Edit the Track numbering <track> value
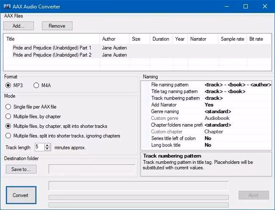 [214, 98]
